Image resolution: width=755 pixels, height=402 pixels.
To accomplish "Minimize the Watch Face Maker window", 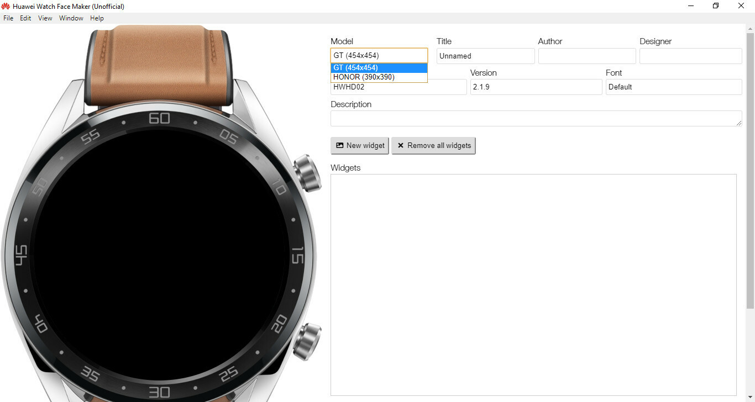I will point(691,6).
